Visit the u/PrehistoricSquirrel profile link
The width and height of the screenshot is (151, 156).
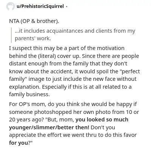pyautogui.click(x=40, y=6)
